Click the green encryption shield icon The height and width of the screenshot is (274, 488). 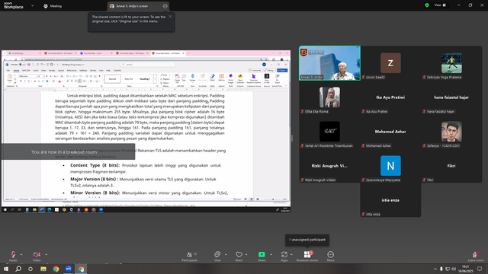click(427, 5)
